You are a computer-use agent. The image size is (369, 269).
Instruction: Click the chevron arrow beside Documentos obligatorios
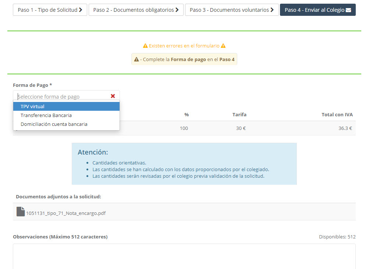tap(177, 10)
